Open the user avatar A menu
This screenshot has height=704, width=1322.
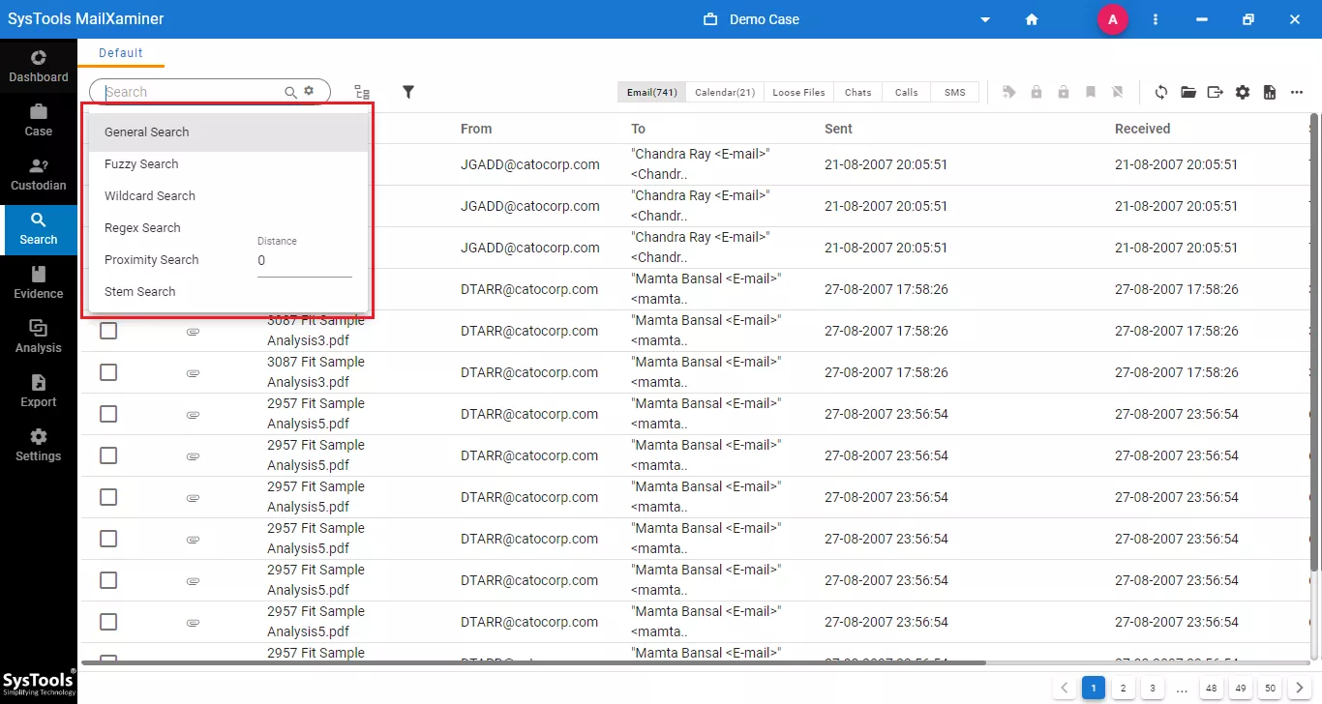click(x=1113, y=19)
